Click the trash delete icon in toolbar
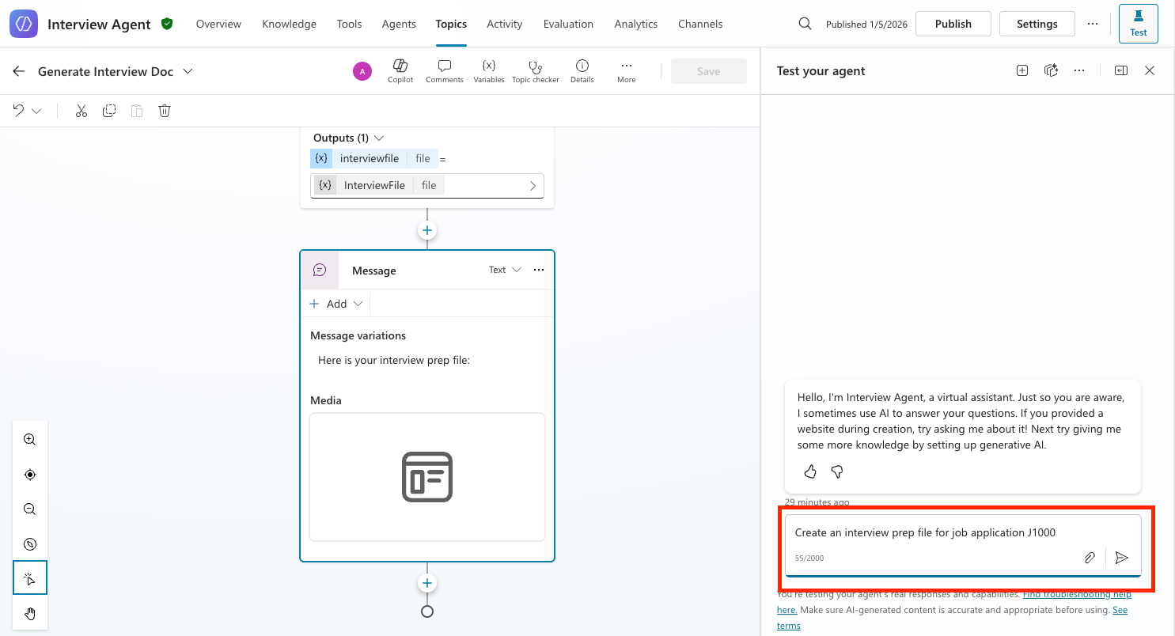Viewport: 1175px width, 636px height. [165, 111]
